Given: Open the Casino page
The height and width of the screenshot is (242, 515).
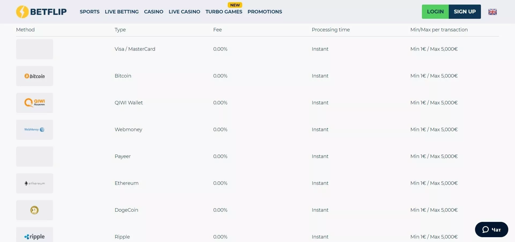Looking at the screenshot, I should pyautogui.click(x=153, y=12).
